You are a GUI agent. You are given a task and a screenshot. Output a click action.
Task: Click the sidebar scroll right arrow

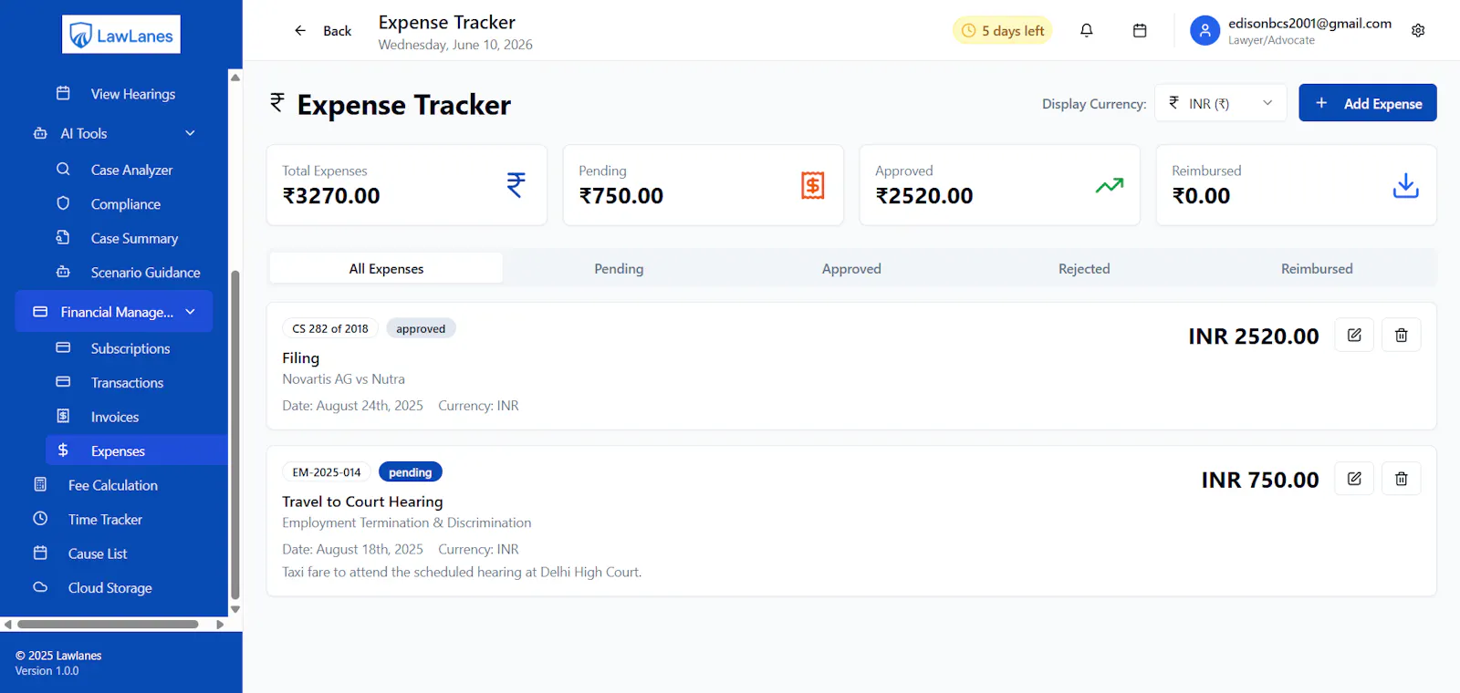[x=220, y=625]
